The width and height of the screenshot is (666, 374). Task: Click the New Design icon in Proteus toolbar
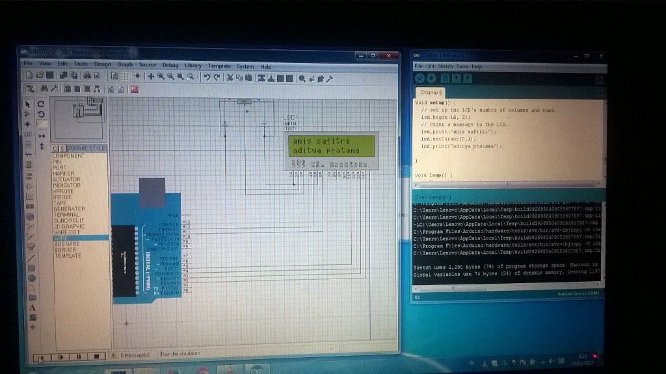point(29,75)
